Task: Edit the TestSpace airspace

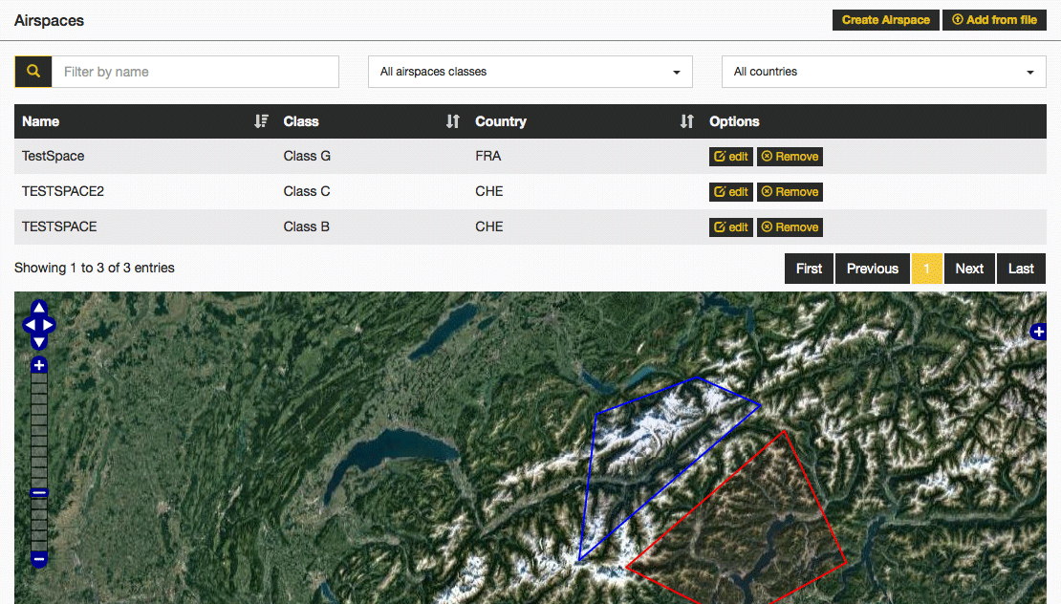Action: (x=731, y=156)
